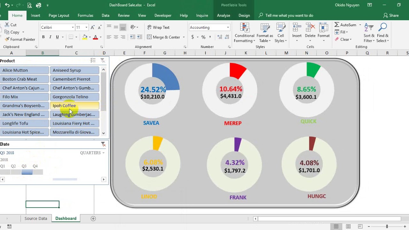Viewport: 409px width, 230px height.
Task: Toggle Bold formatting
Action: click(x=43, y=37)
